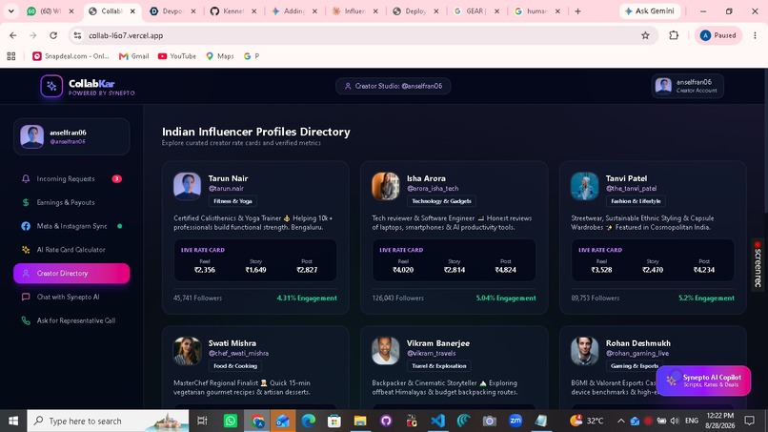
Task: Switch to the Devpost browser tab
Action: (172, 11)
